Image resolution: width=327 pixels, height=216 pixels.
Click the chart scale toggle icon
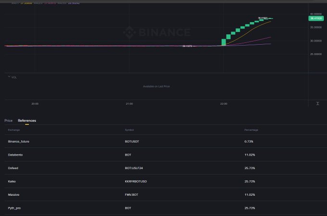pyautogui.click(x=317, y=103)
